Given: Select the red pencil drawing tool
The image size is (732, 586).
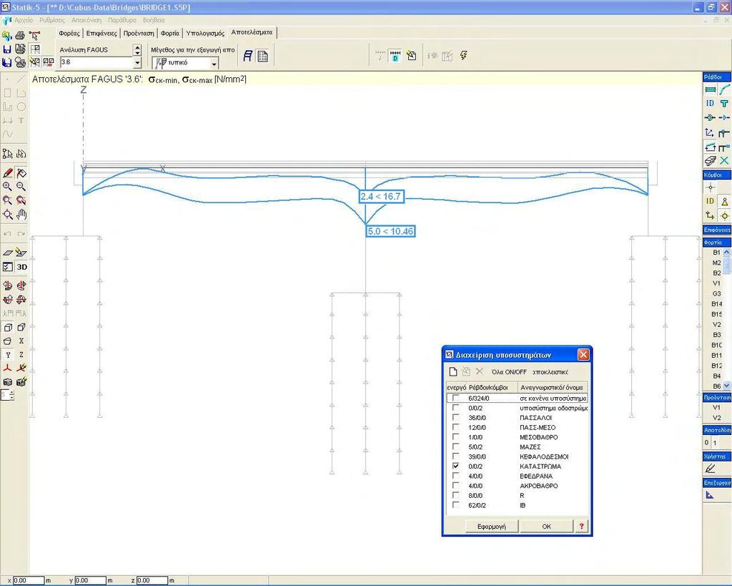Looking at the screenshot, I should pyautogui.click(x=7, y=173).
